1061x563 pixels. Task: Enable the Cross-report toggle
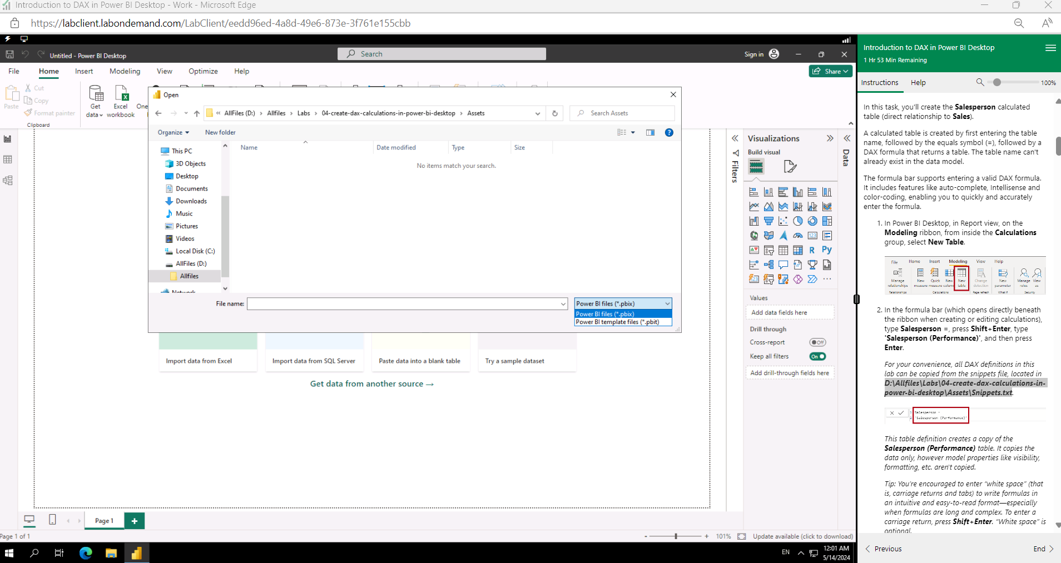pyautogui.click(x=817, y=342)
